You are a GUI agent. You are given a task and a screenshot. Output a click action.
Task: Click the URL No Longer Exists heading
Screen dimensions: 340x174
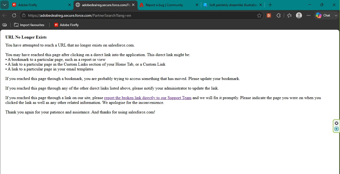pyautogui.click(x=26, y=37)
